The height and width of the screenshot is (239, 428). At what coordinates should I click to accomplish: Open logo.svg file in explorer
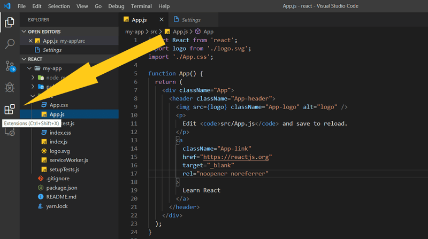pos(60,151)
